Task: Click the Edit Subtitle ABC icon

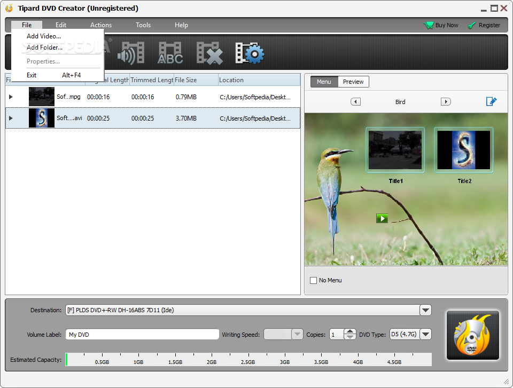Action: (x=170, y=53)
